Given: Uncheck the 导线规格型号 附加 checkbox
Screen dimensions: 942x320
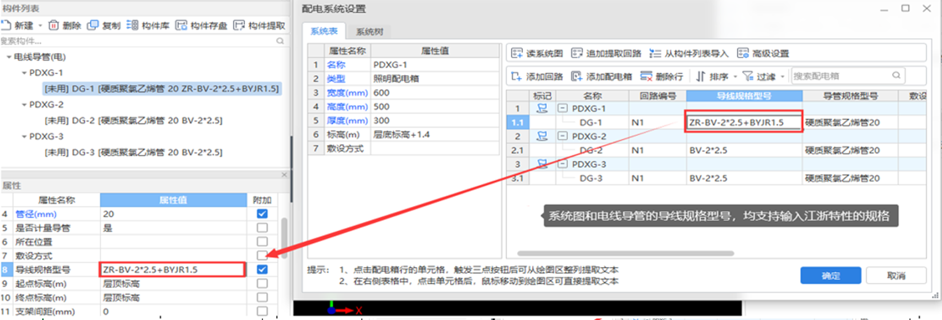Looking at the screenshot, I should click(x=262, y=269).
